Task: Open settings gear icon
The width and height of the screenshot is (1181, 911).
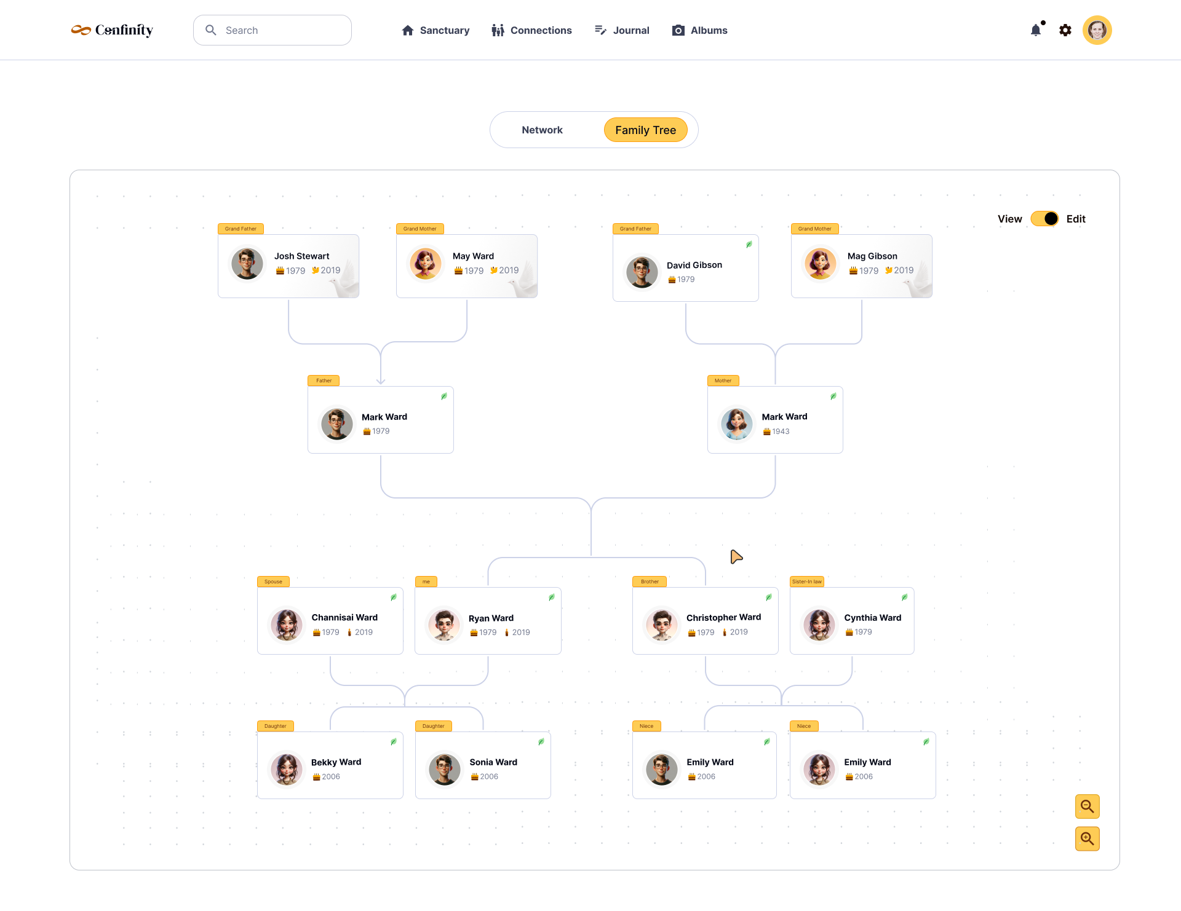Action: click(1065, 30)
